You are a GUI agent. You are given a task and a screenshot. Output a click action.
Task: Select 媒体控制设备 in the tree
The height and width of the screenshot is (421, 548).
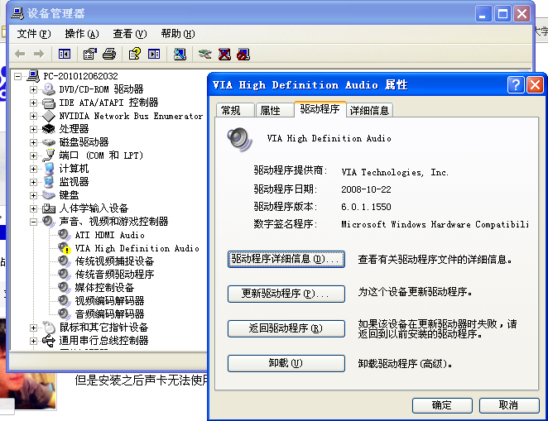pos(104,288)
